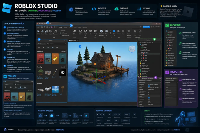The height and width of the screenshot is (133, 200).
Task: Collapse the Data section in Studio Properties
Action: [x=139, y=96]
